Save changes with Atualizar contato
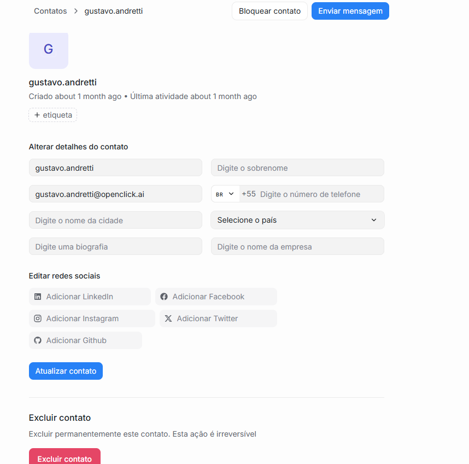The width and height of the screenshot is (469, 464). pyautogui.click(x=66, y=371)
